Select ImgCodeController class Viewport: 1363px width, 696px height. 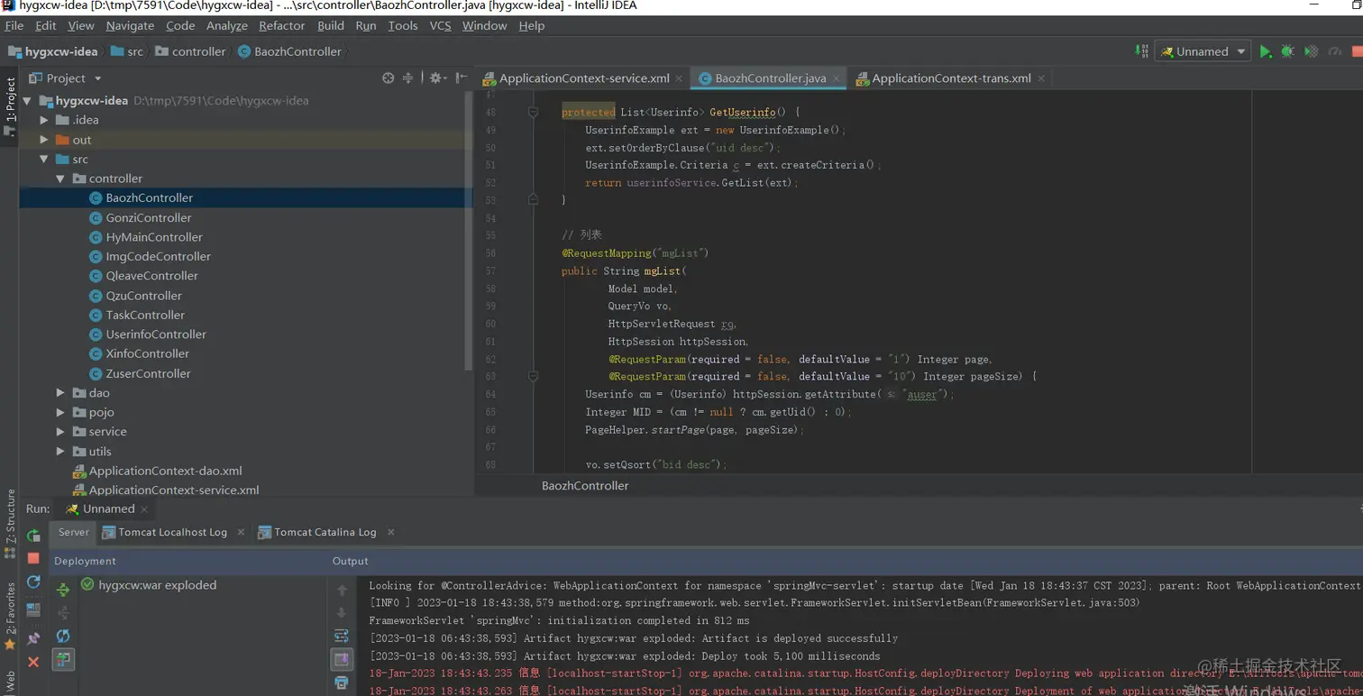tap(158, 256)
